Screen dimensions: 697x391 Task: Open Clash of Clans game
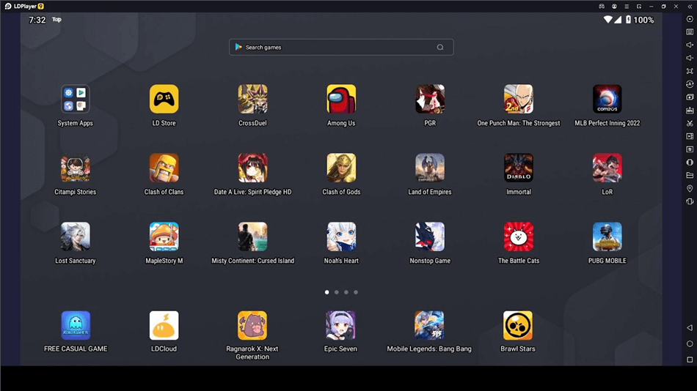tap(164, 168)
